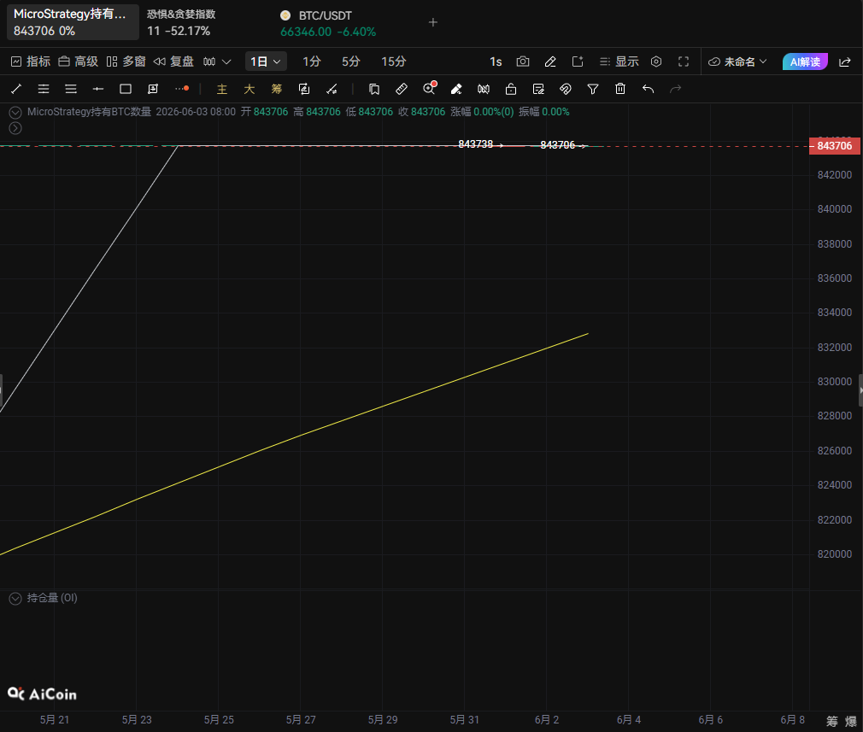Click the zoom-in magnifier tool

pyautogui.click(x=429, y=89)
